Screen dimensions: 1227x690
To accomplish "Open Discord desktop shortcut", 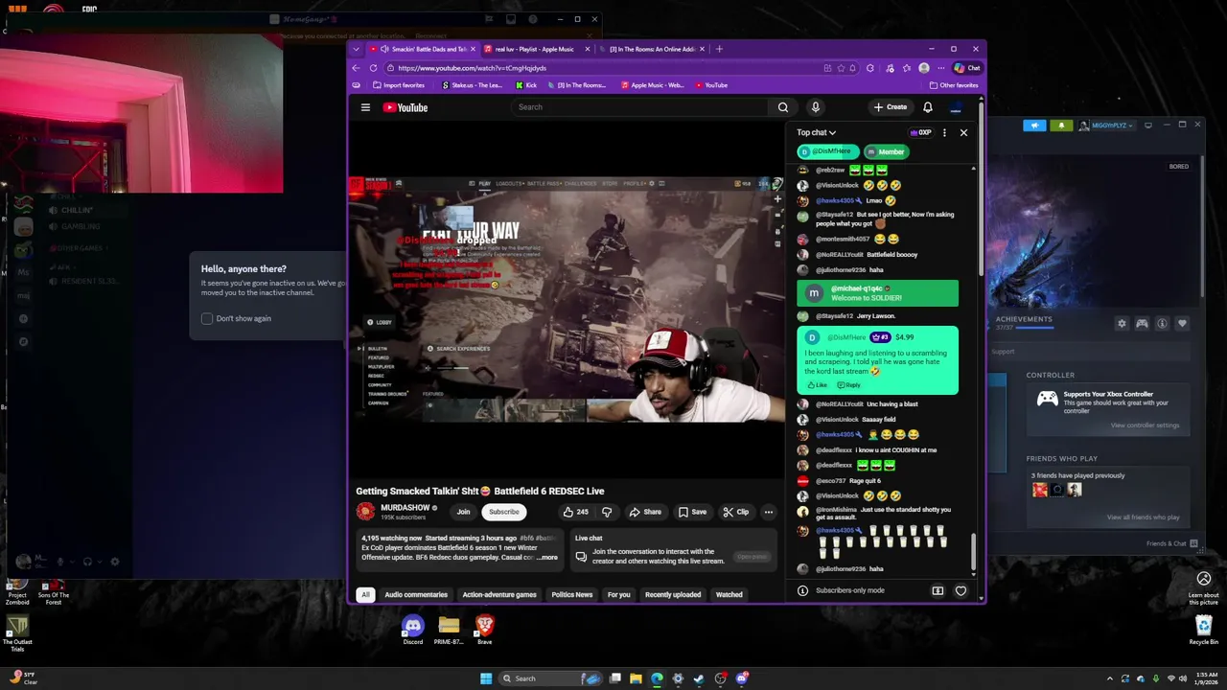I will click(x=412, y=630).
